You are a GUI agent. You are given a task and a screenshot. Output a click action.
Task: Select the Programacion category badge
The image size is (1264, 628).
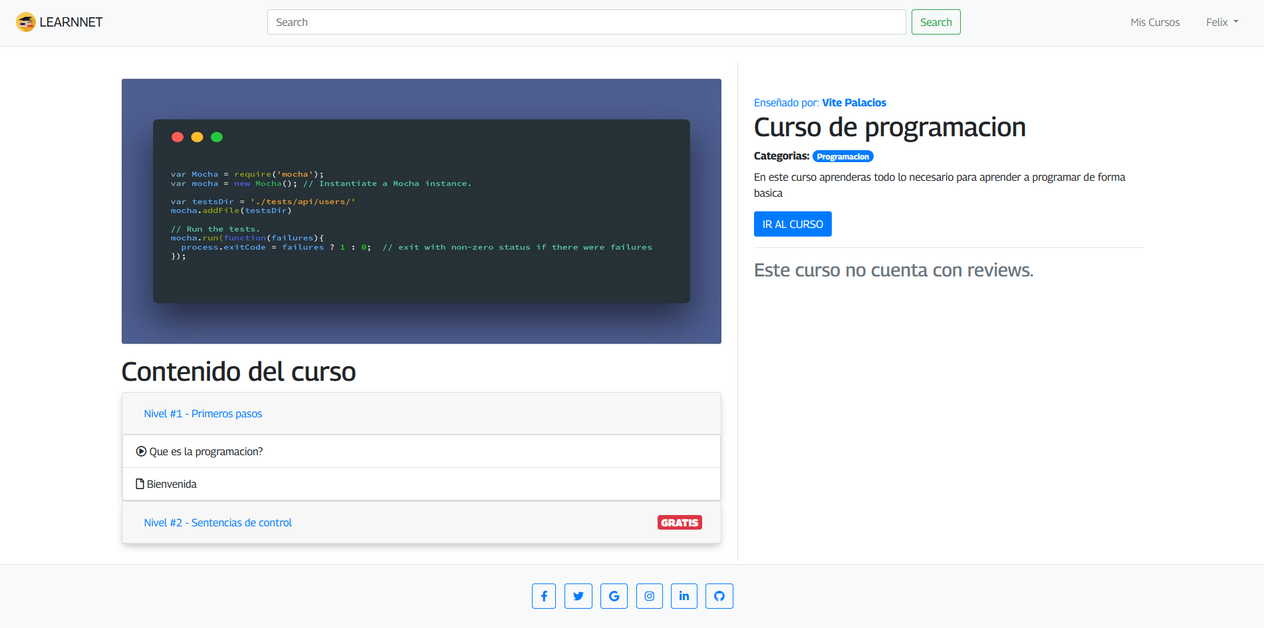pyautogui.click(x=842, y=157)
